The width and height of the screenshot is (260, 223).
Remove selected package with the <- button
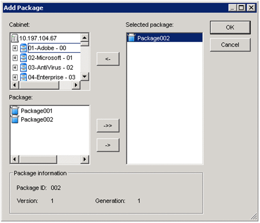coord(108,59)
